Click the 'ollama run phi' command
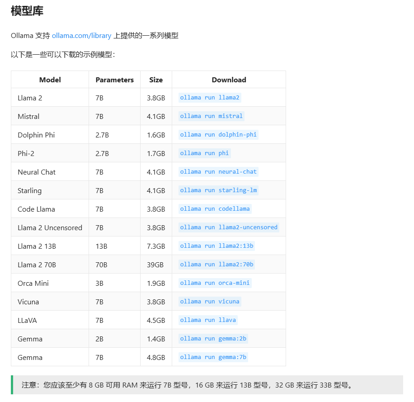This screenshot has width=414, height=402. point(204,153)
